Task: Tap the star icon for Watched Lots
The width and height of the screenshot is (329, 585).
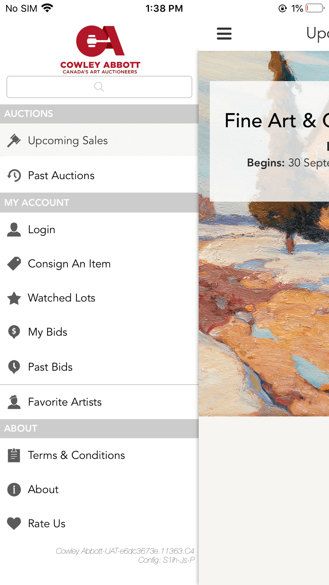Action: tap(14, 298)
